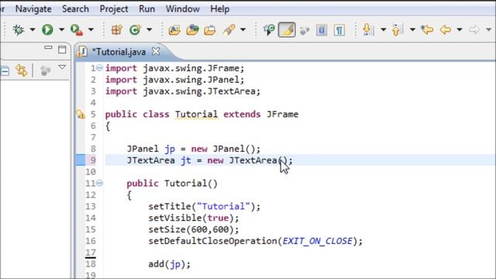
Task: Click the add(jp) statement
Action: [170, 264]
